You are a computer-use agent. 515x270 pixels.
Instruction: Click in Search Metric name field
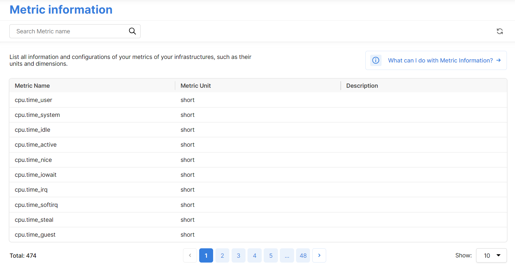70,31
